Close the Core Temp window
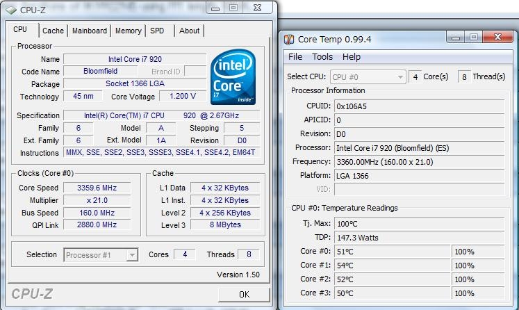The image size is (519, 310). pyautogui.click(x=498, y=37)
